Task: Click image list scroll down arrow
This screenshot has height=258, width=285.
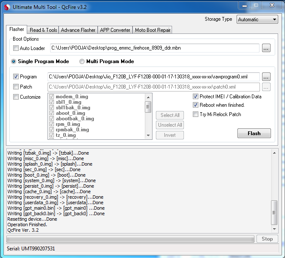Action: point(148,135)
